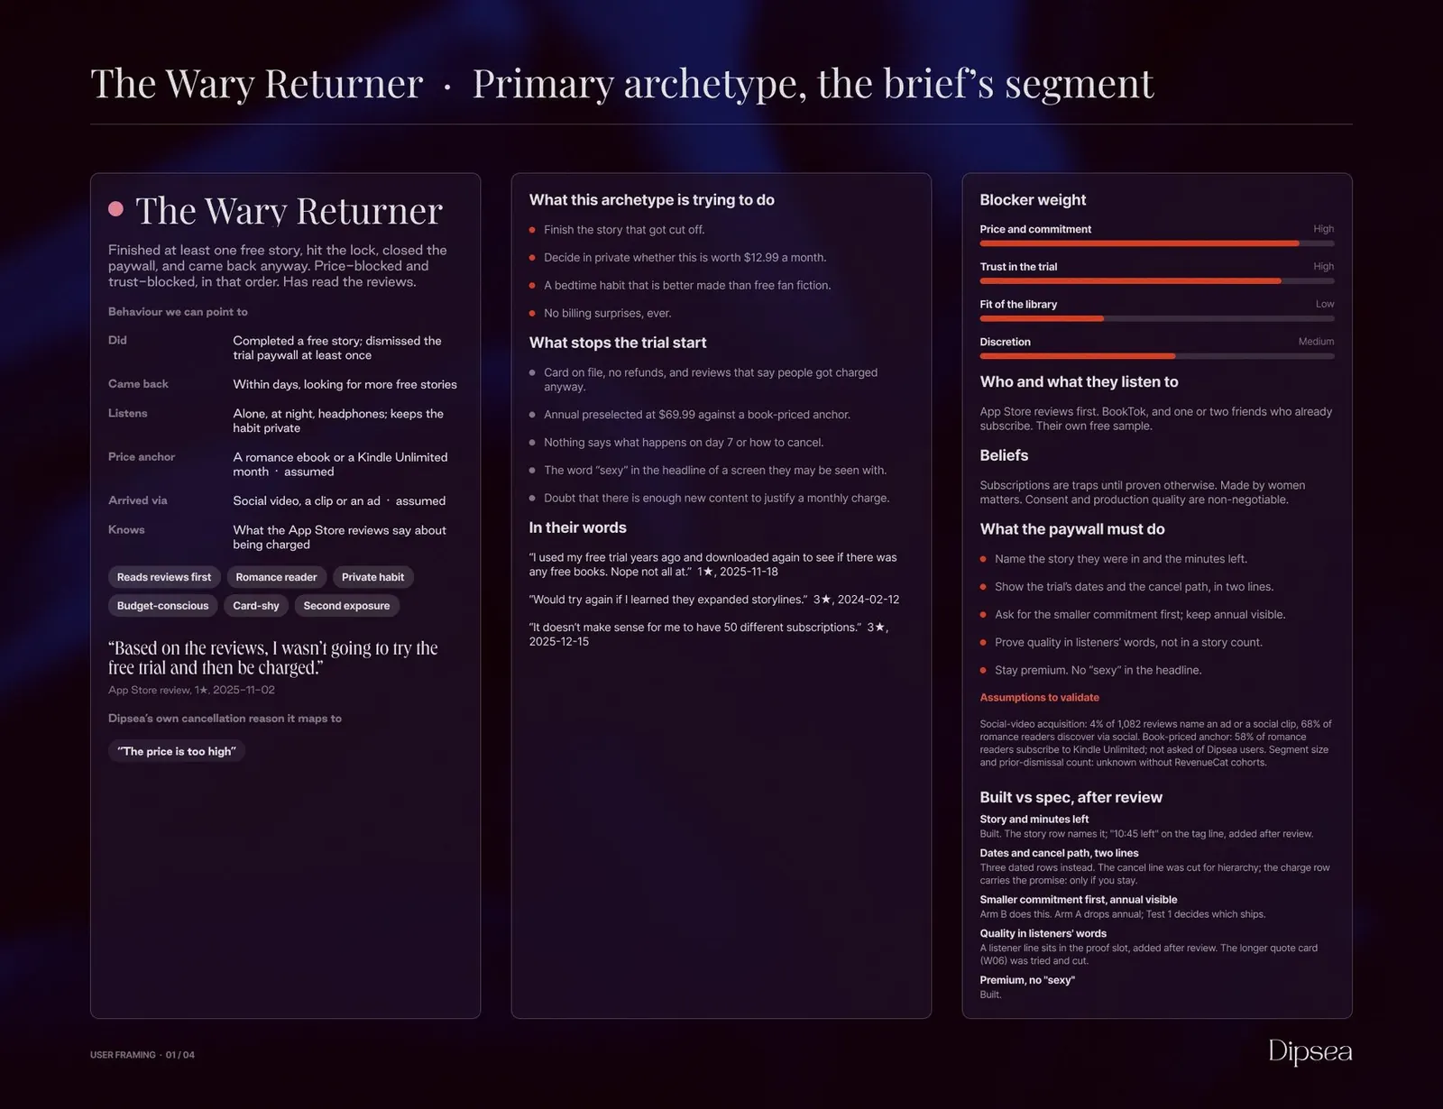
Task: Select the "Arrived via" row label
Action: [138, 500]
